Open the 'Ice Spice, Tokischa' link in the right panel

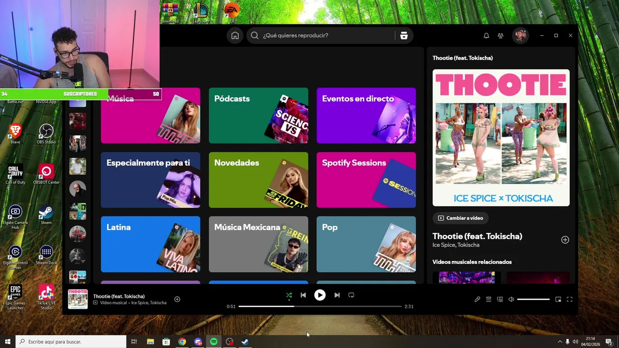coord(456,245)
